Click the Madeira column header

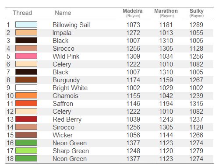(x=133, y=13)
